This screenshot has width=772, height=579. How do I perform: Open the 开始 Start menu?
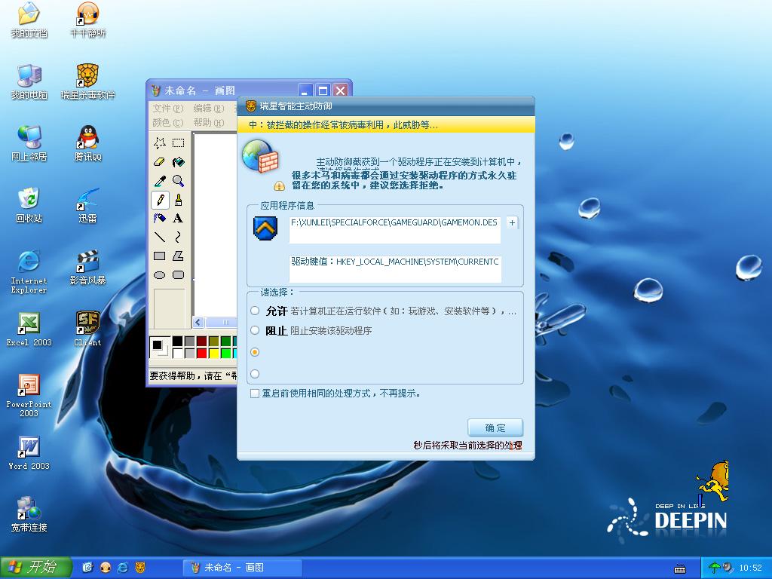(35, 567)
